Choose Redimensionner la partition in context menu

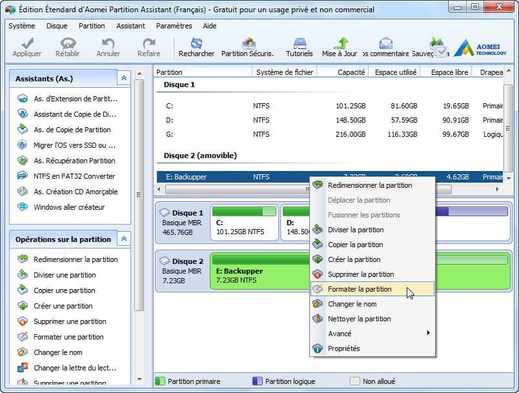(x=372, y=185)
